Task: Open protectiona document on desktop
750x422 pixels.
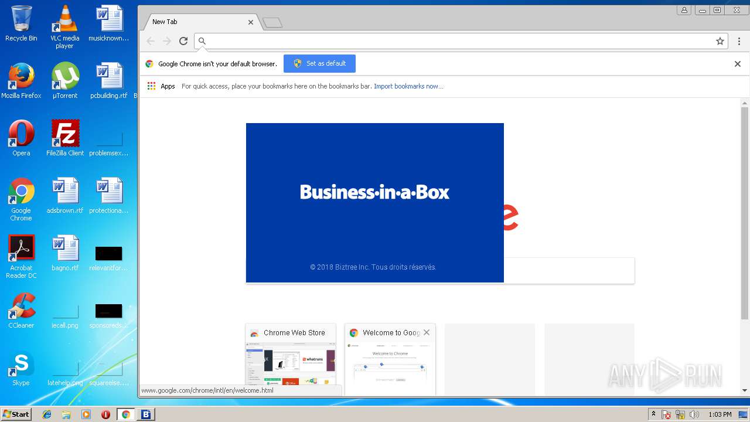Action: tap(109, 195)
